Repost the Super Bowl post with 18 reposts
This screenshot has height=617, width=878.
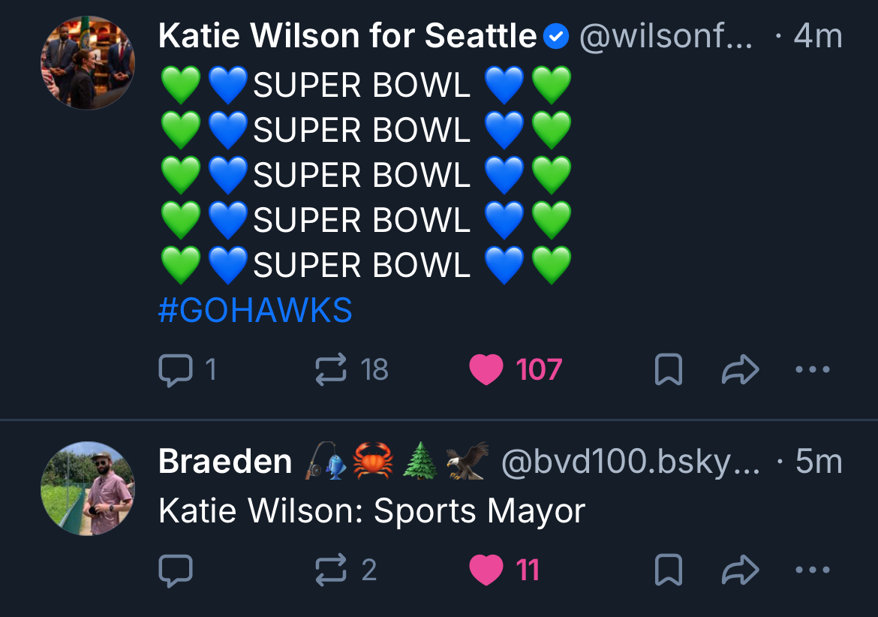pyautogui.click(x=331, y=369)
